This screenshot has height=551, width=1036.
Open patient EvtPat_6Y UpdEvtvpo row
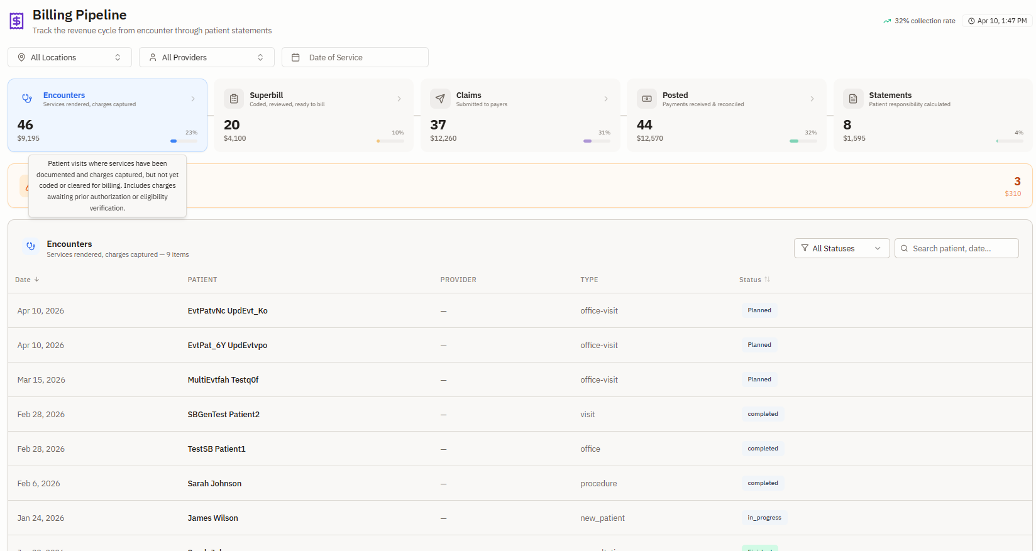(520, 345)
